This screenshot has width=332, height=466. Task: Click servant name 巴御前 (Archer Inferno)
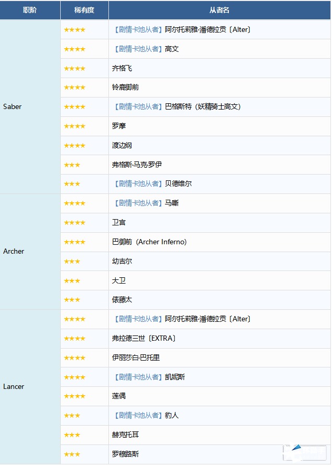(149, 242)
